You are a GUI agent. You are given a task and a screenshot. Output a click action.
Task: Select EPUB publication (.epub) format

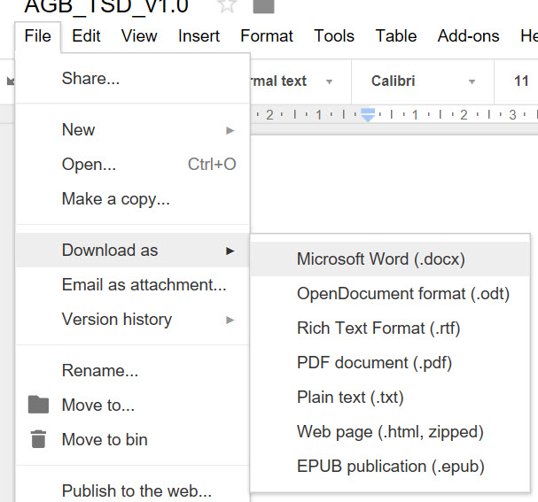tap(391, 467)
